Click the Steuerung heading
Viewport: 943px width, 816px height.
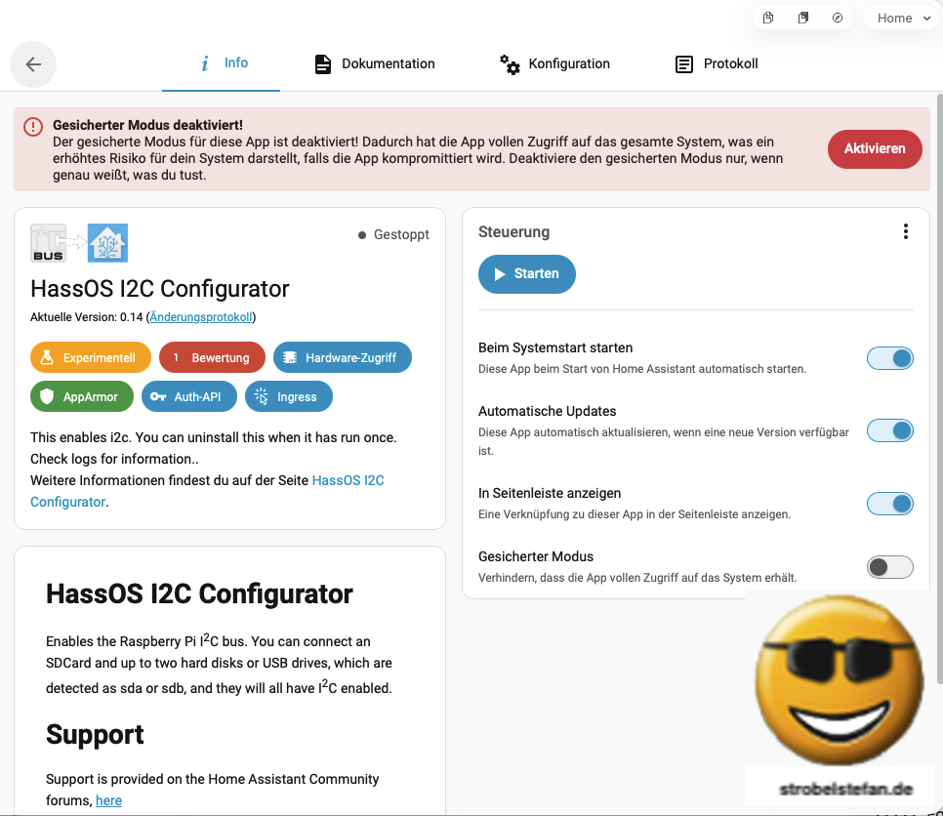coord(513,232)
